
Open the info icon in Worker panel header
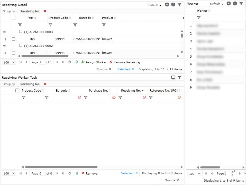[x=235, y=3]
